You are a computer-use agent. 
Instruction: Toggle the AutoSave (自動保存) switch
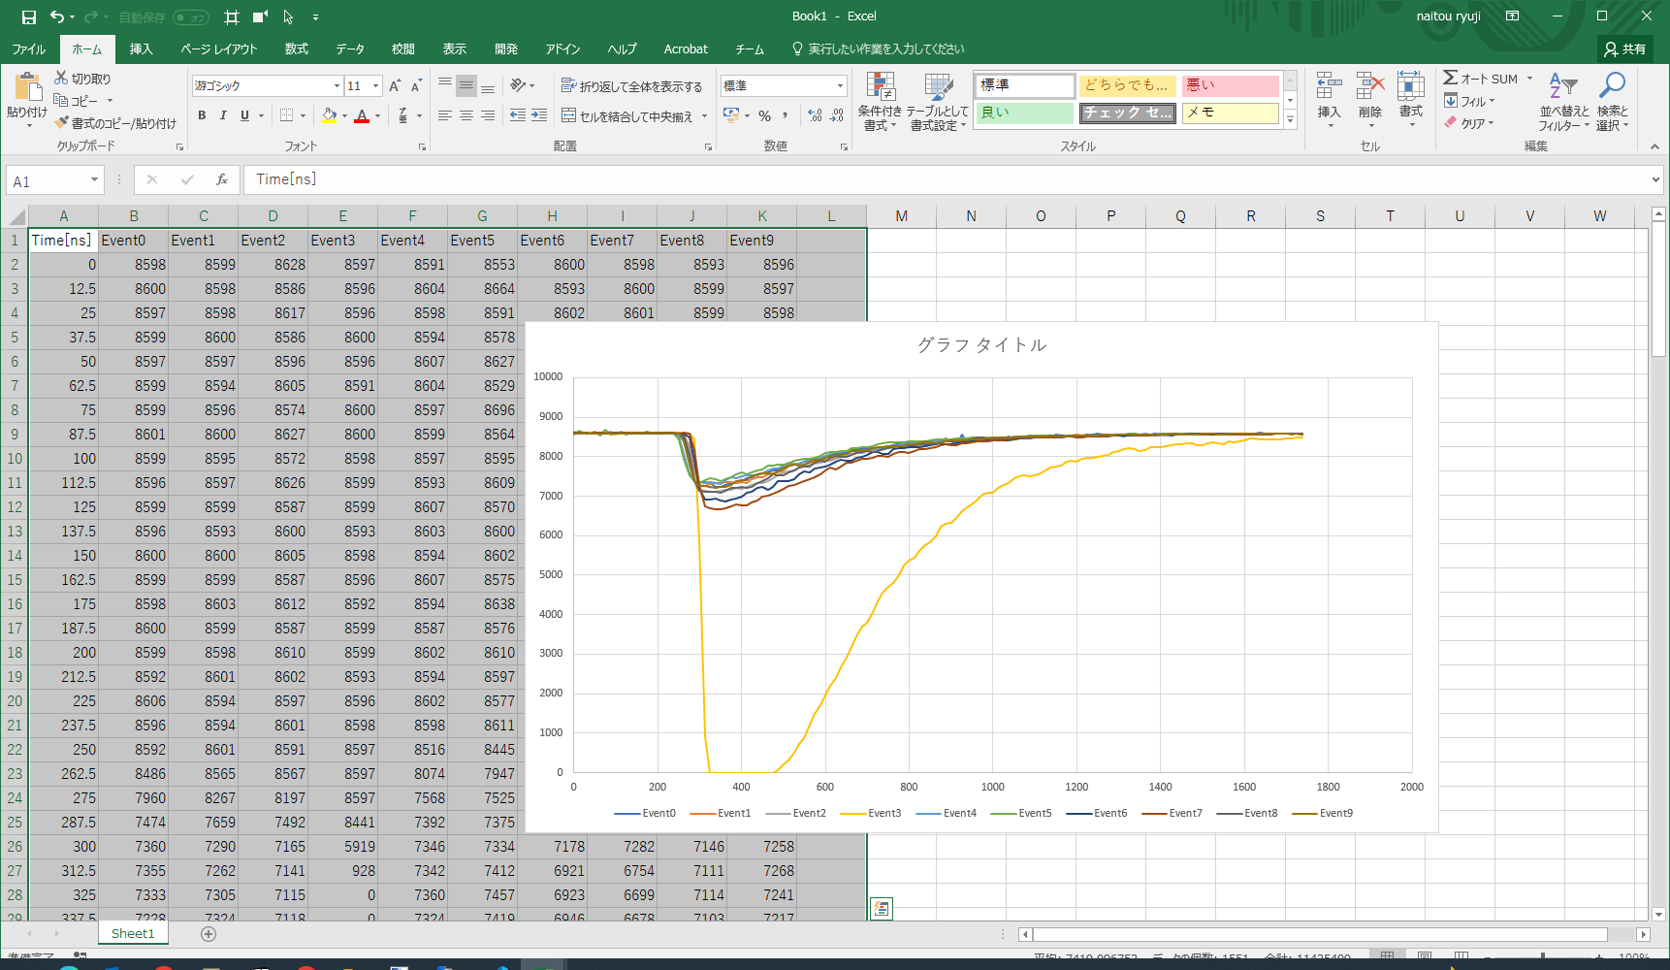pos(190,17)
